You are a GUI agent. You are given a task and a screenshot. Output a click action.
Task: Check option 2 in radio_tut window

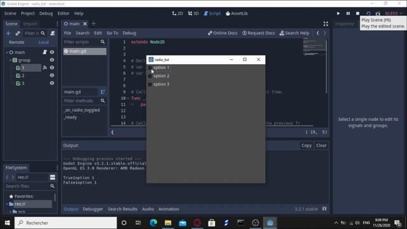[150, 76]
